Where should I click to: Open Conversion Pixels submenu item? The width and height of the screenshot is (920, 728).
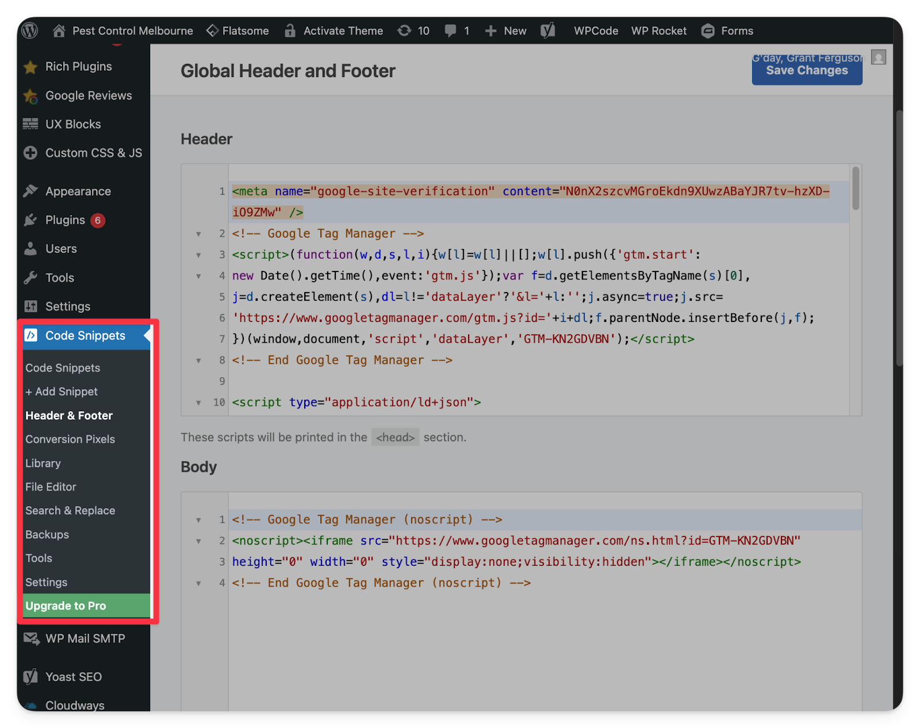pyautogui.click(x=70, y=439)
